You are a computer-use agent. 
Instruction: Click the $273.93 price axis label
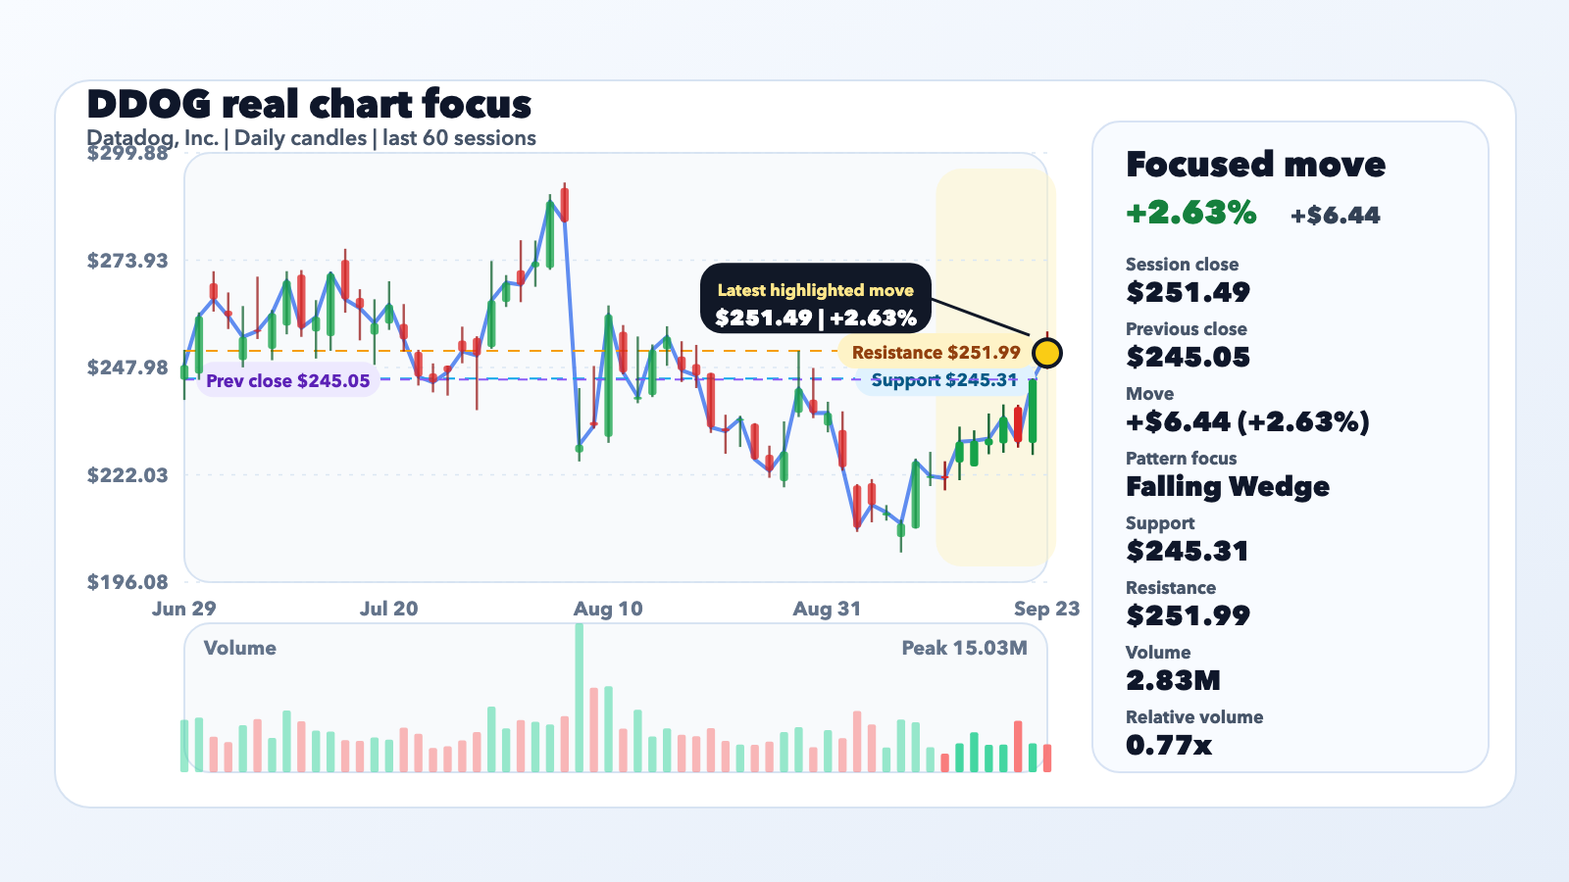pyautogui.click(x=127, y=261)
